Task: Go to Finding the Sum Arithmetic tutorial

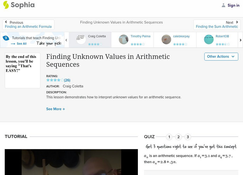Action: tap(217, 26)
